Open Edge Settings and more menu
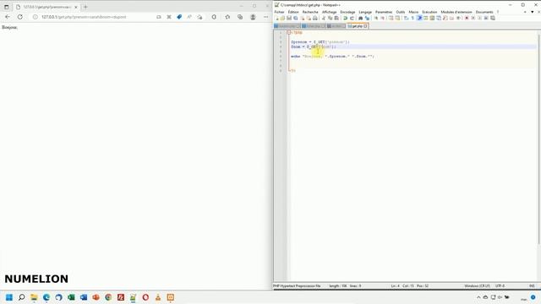 pos(265,17)
